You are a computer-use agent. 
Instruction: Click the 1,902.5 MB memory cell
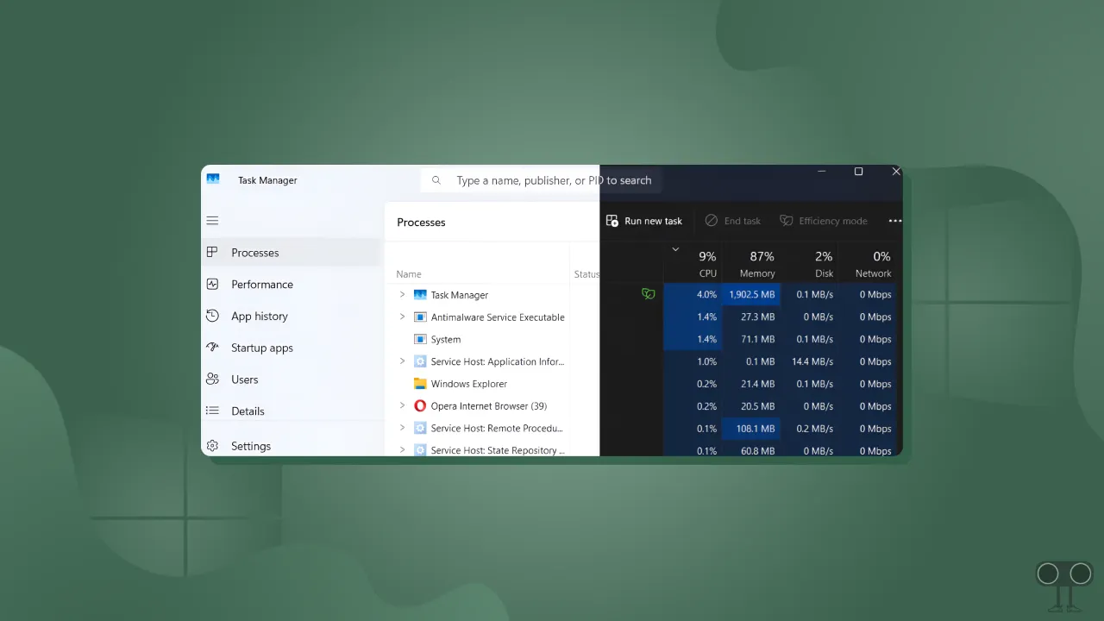[751, 294]
